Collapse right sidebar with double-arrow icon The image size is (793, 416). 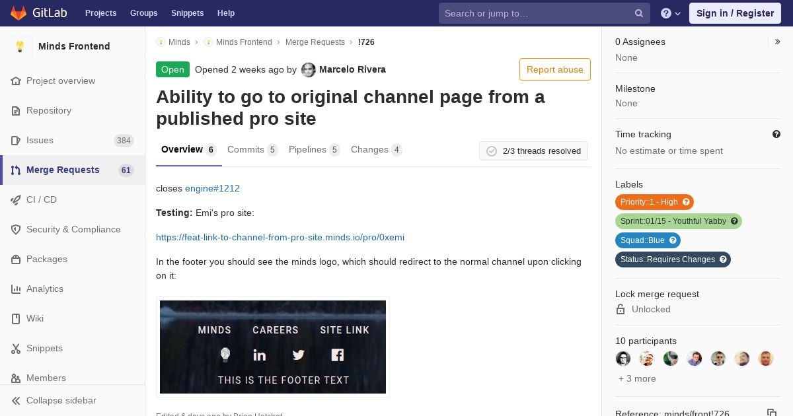[x=777, y=42]
